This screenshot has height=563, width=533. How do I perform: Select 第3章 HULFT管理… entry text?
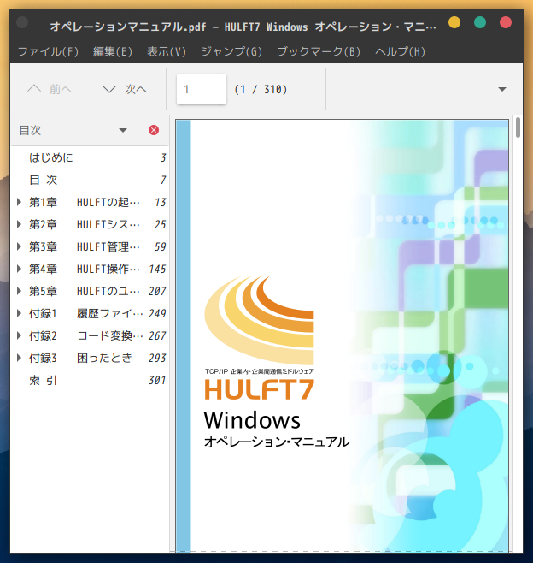(85, 246)
